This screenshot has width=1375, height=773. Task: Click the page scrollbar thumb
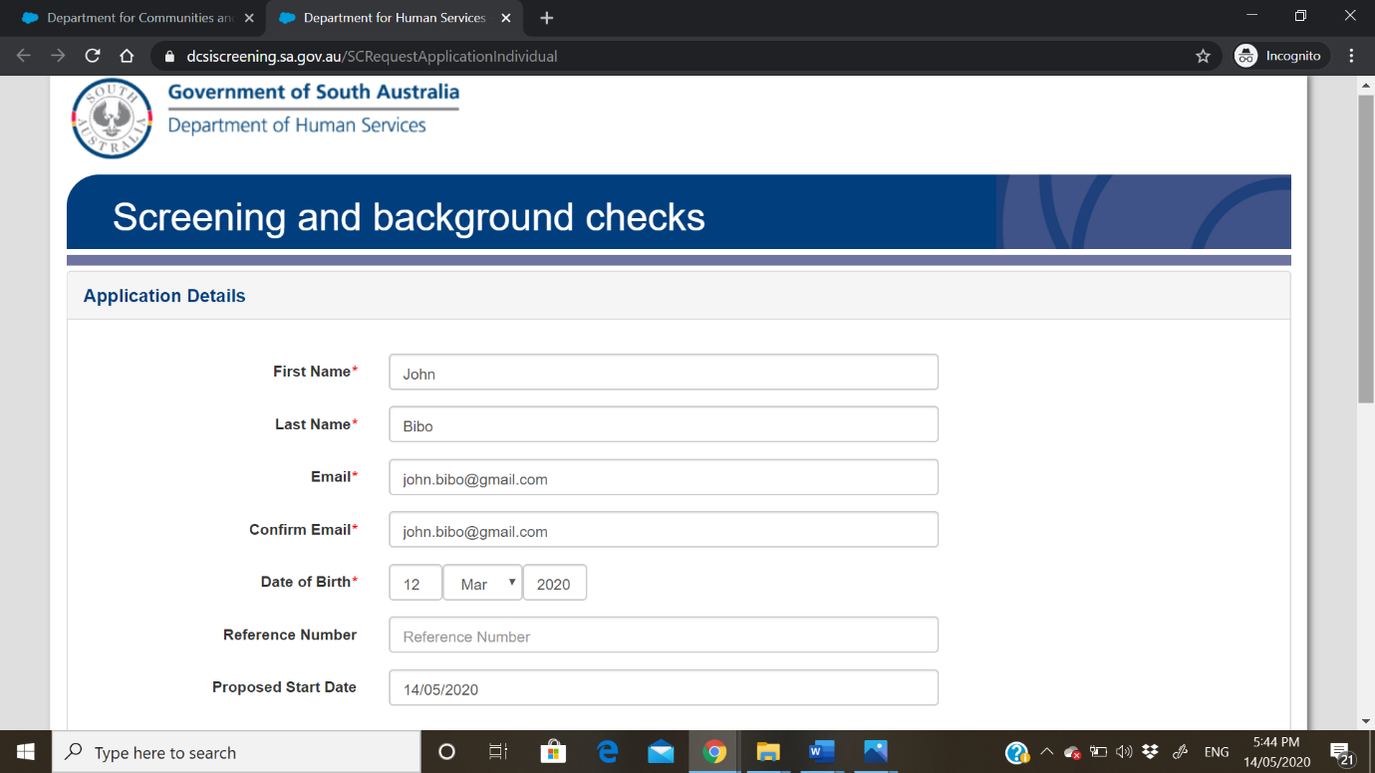tap(1366, 249)
